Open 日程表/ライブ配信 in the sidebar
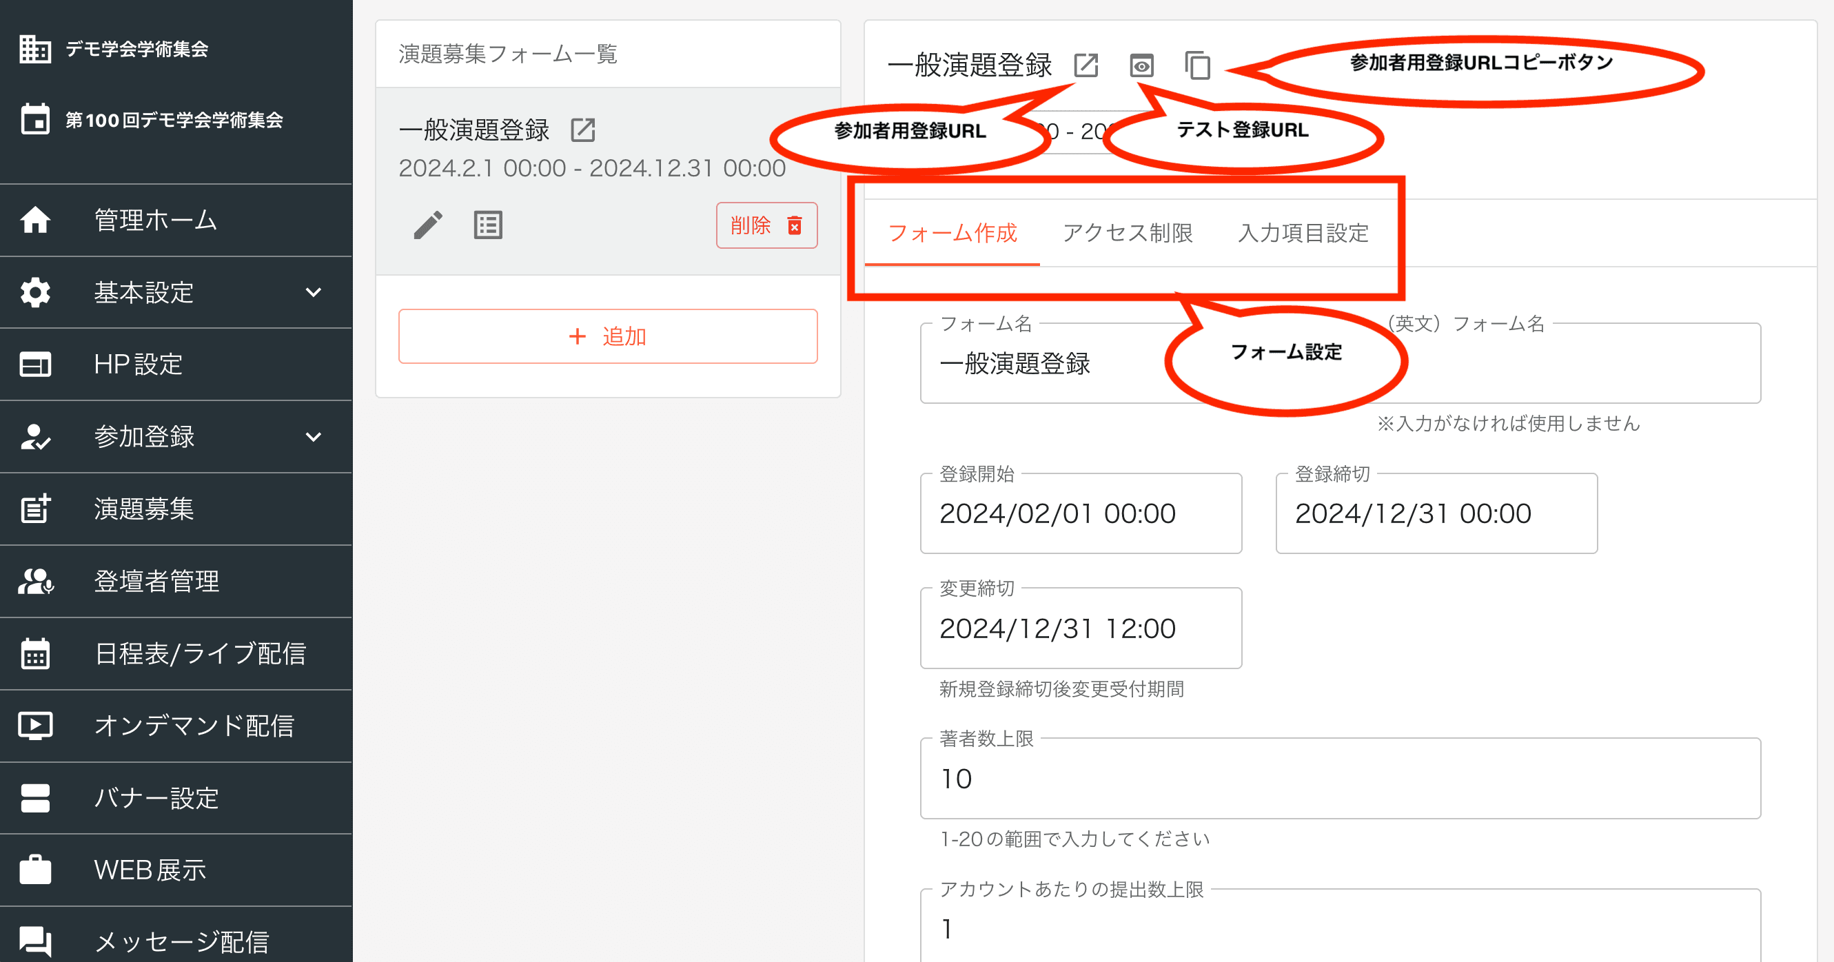The width and height of the screenshot is (1834, 962). pos(176,653)
